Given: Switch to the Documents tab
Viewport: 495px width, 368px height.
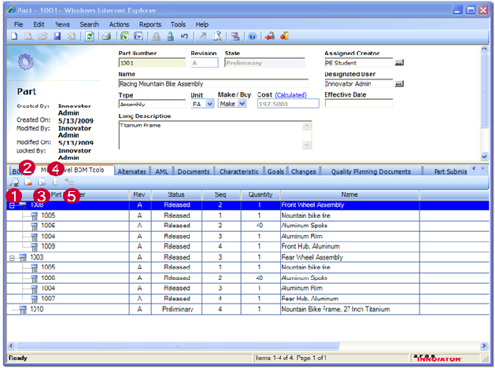Looking at the screenshot, I should pyautogui.click(x=193, y=171).
